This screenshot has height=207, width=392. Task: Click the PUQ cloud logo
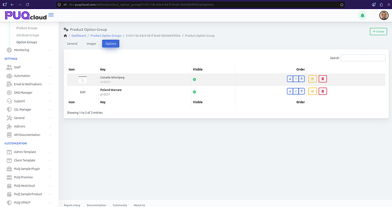pyautogui.click(x=26, y=15)
